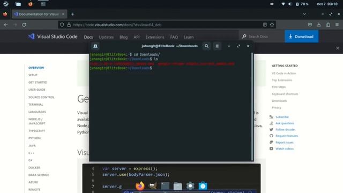
Task: Click the Zorin menu icon
Action: point(6,4)
